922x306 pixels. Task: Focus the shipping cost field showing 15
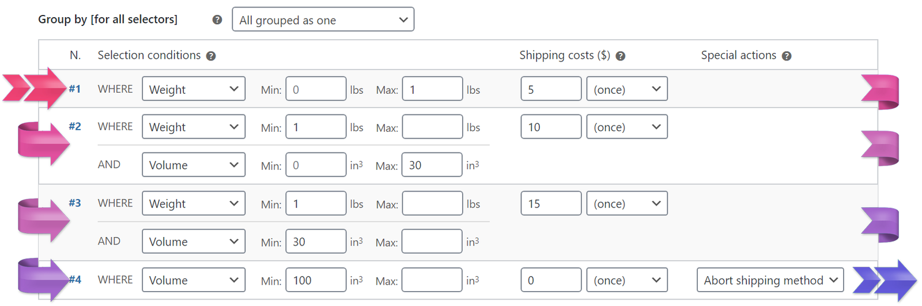tap(551, 204)
